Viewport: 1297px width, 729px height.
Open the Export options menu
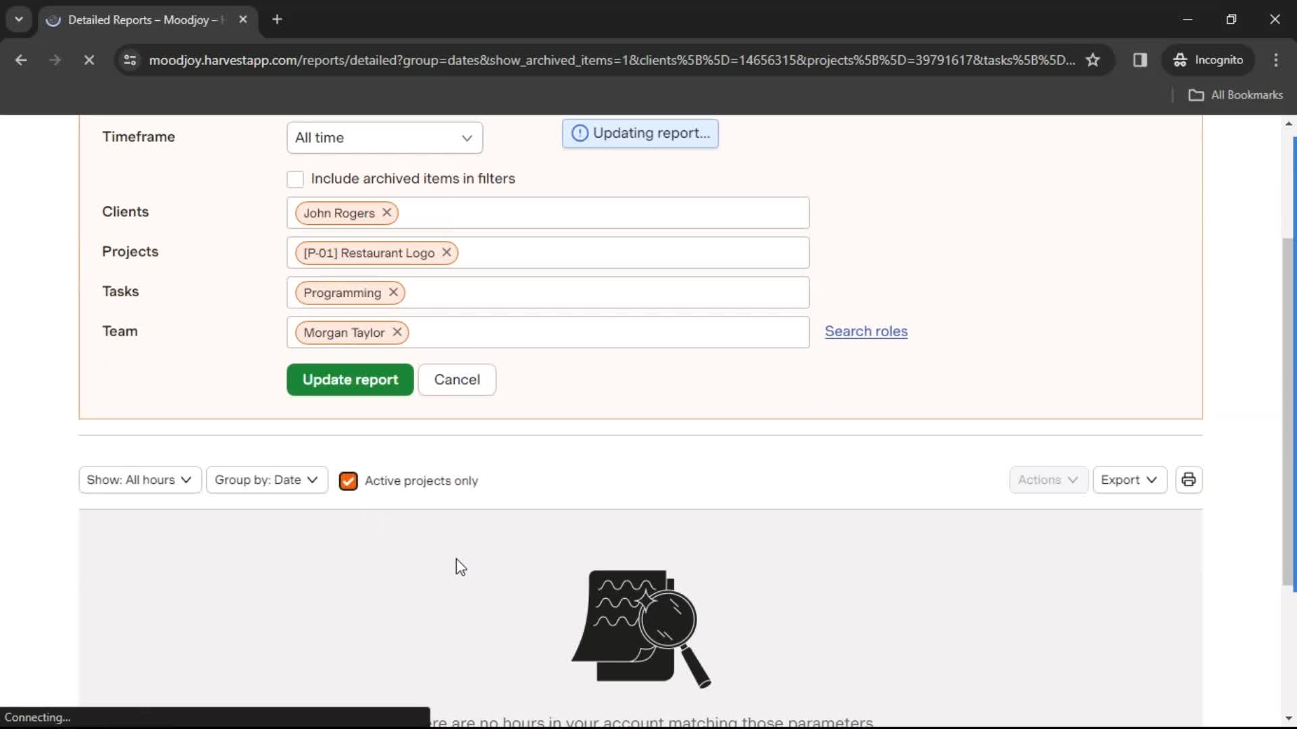[1127, 480]
